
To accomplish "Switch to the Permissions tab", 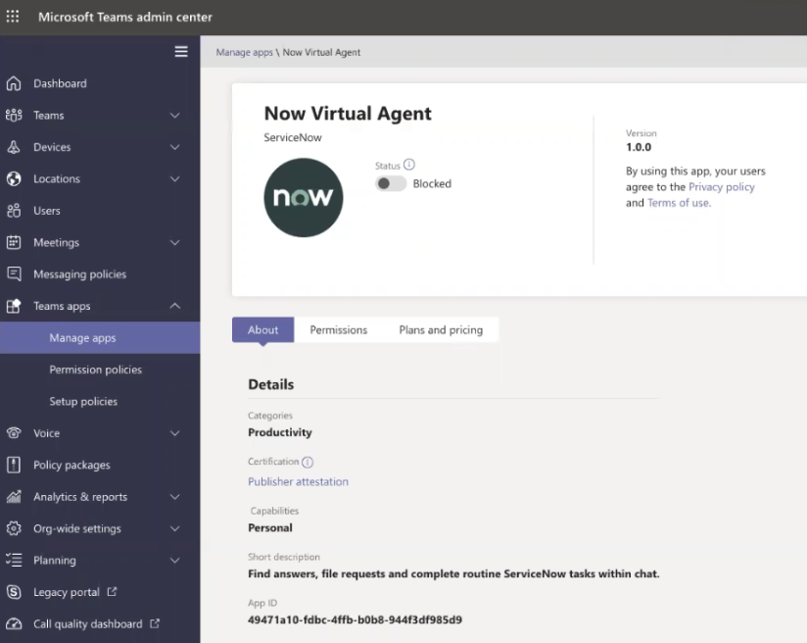I will click(x=339, y=329).
